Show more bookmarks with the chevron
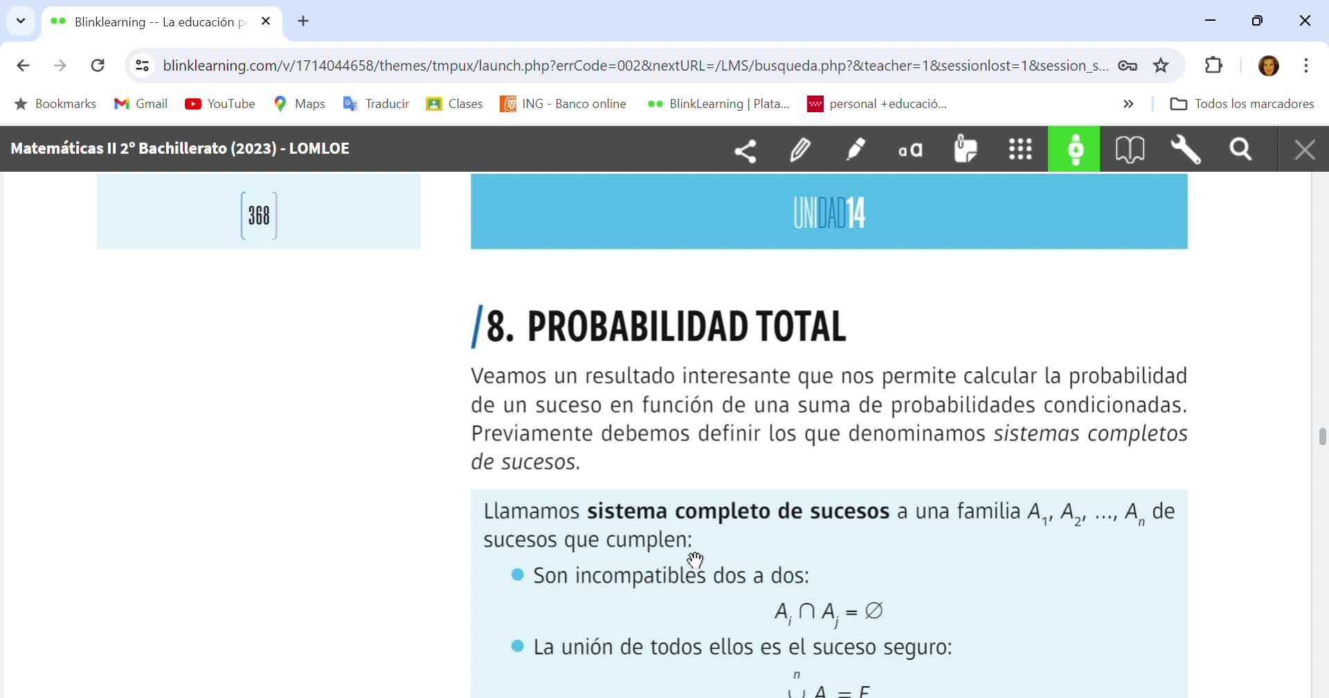 pyautogui.click(x=1128, y=104)
